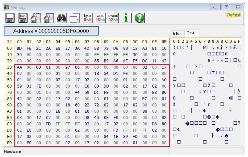Click the 0F column header
Screen dimensions: 248x157
point(164,42)
